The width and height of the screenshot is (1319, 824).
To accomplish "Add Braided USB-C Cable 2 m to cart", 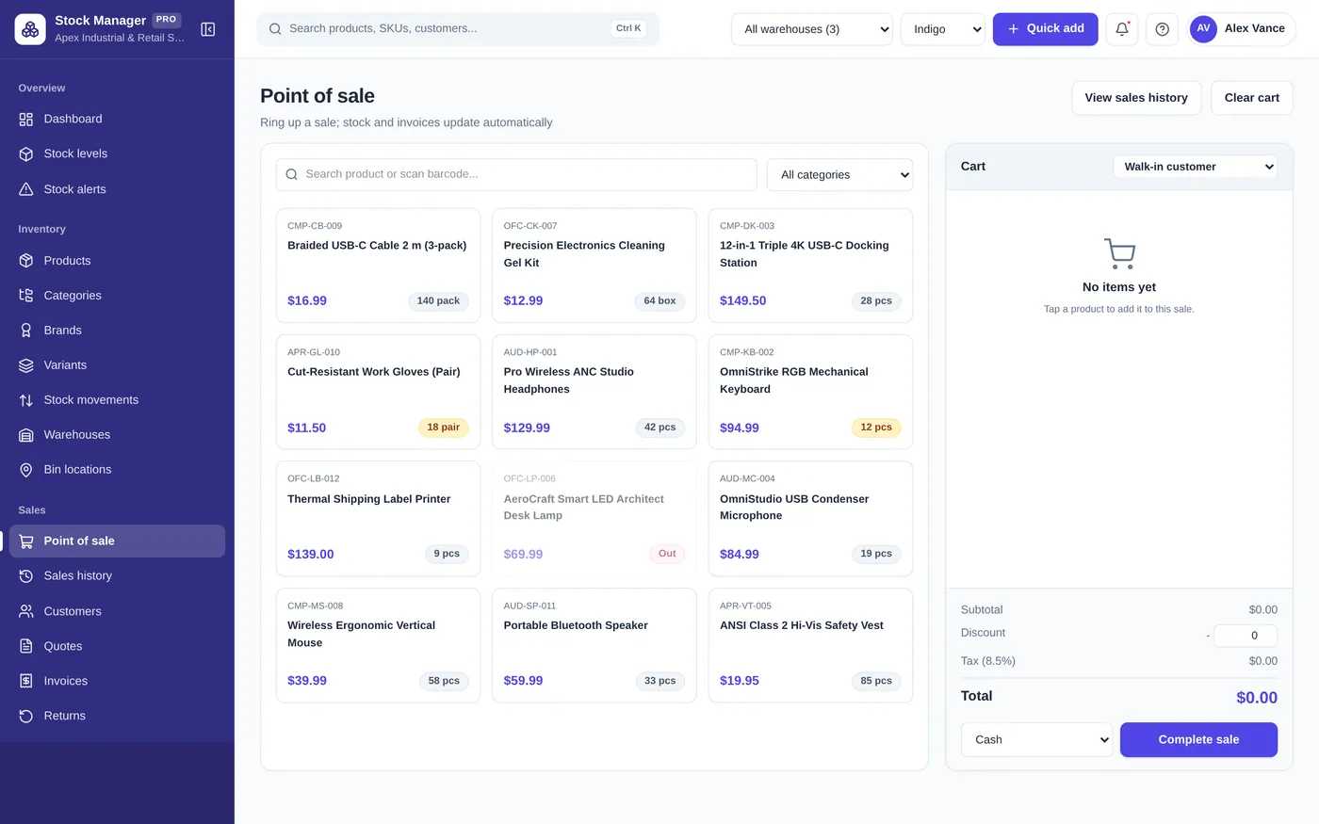I will [x=378, y=266].
